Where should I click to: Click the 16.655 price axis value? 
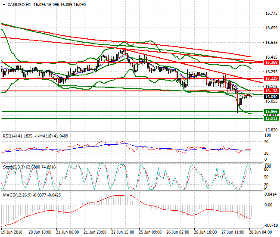271,28
